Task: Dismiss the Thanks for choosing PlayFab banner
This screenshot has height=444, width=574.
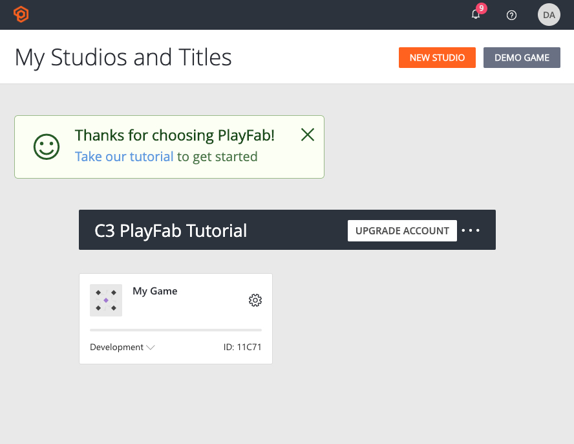Action: [x=307, y=135]
